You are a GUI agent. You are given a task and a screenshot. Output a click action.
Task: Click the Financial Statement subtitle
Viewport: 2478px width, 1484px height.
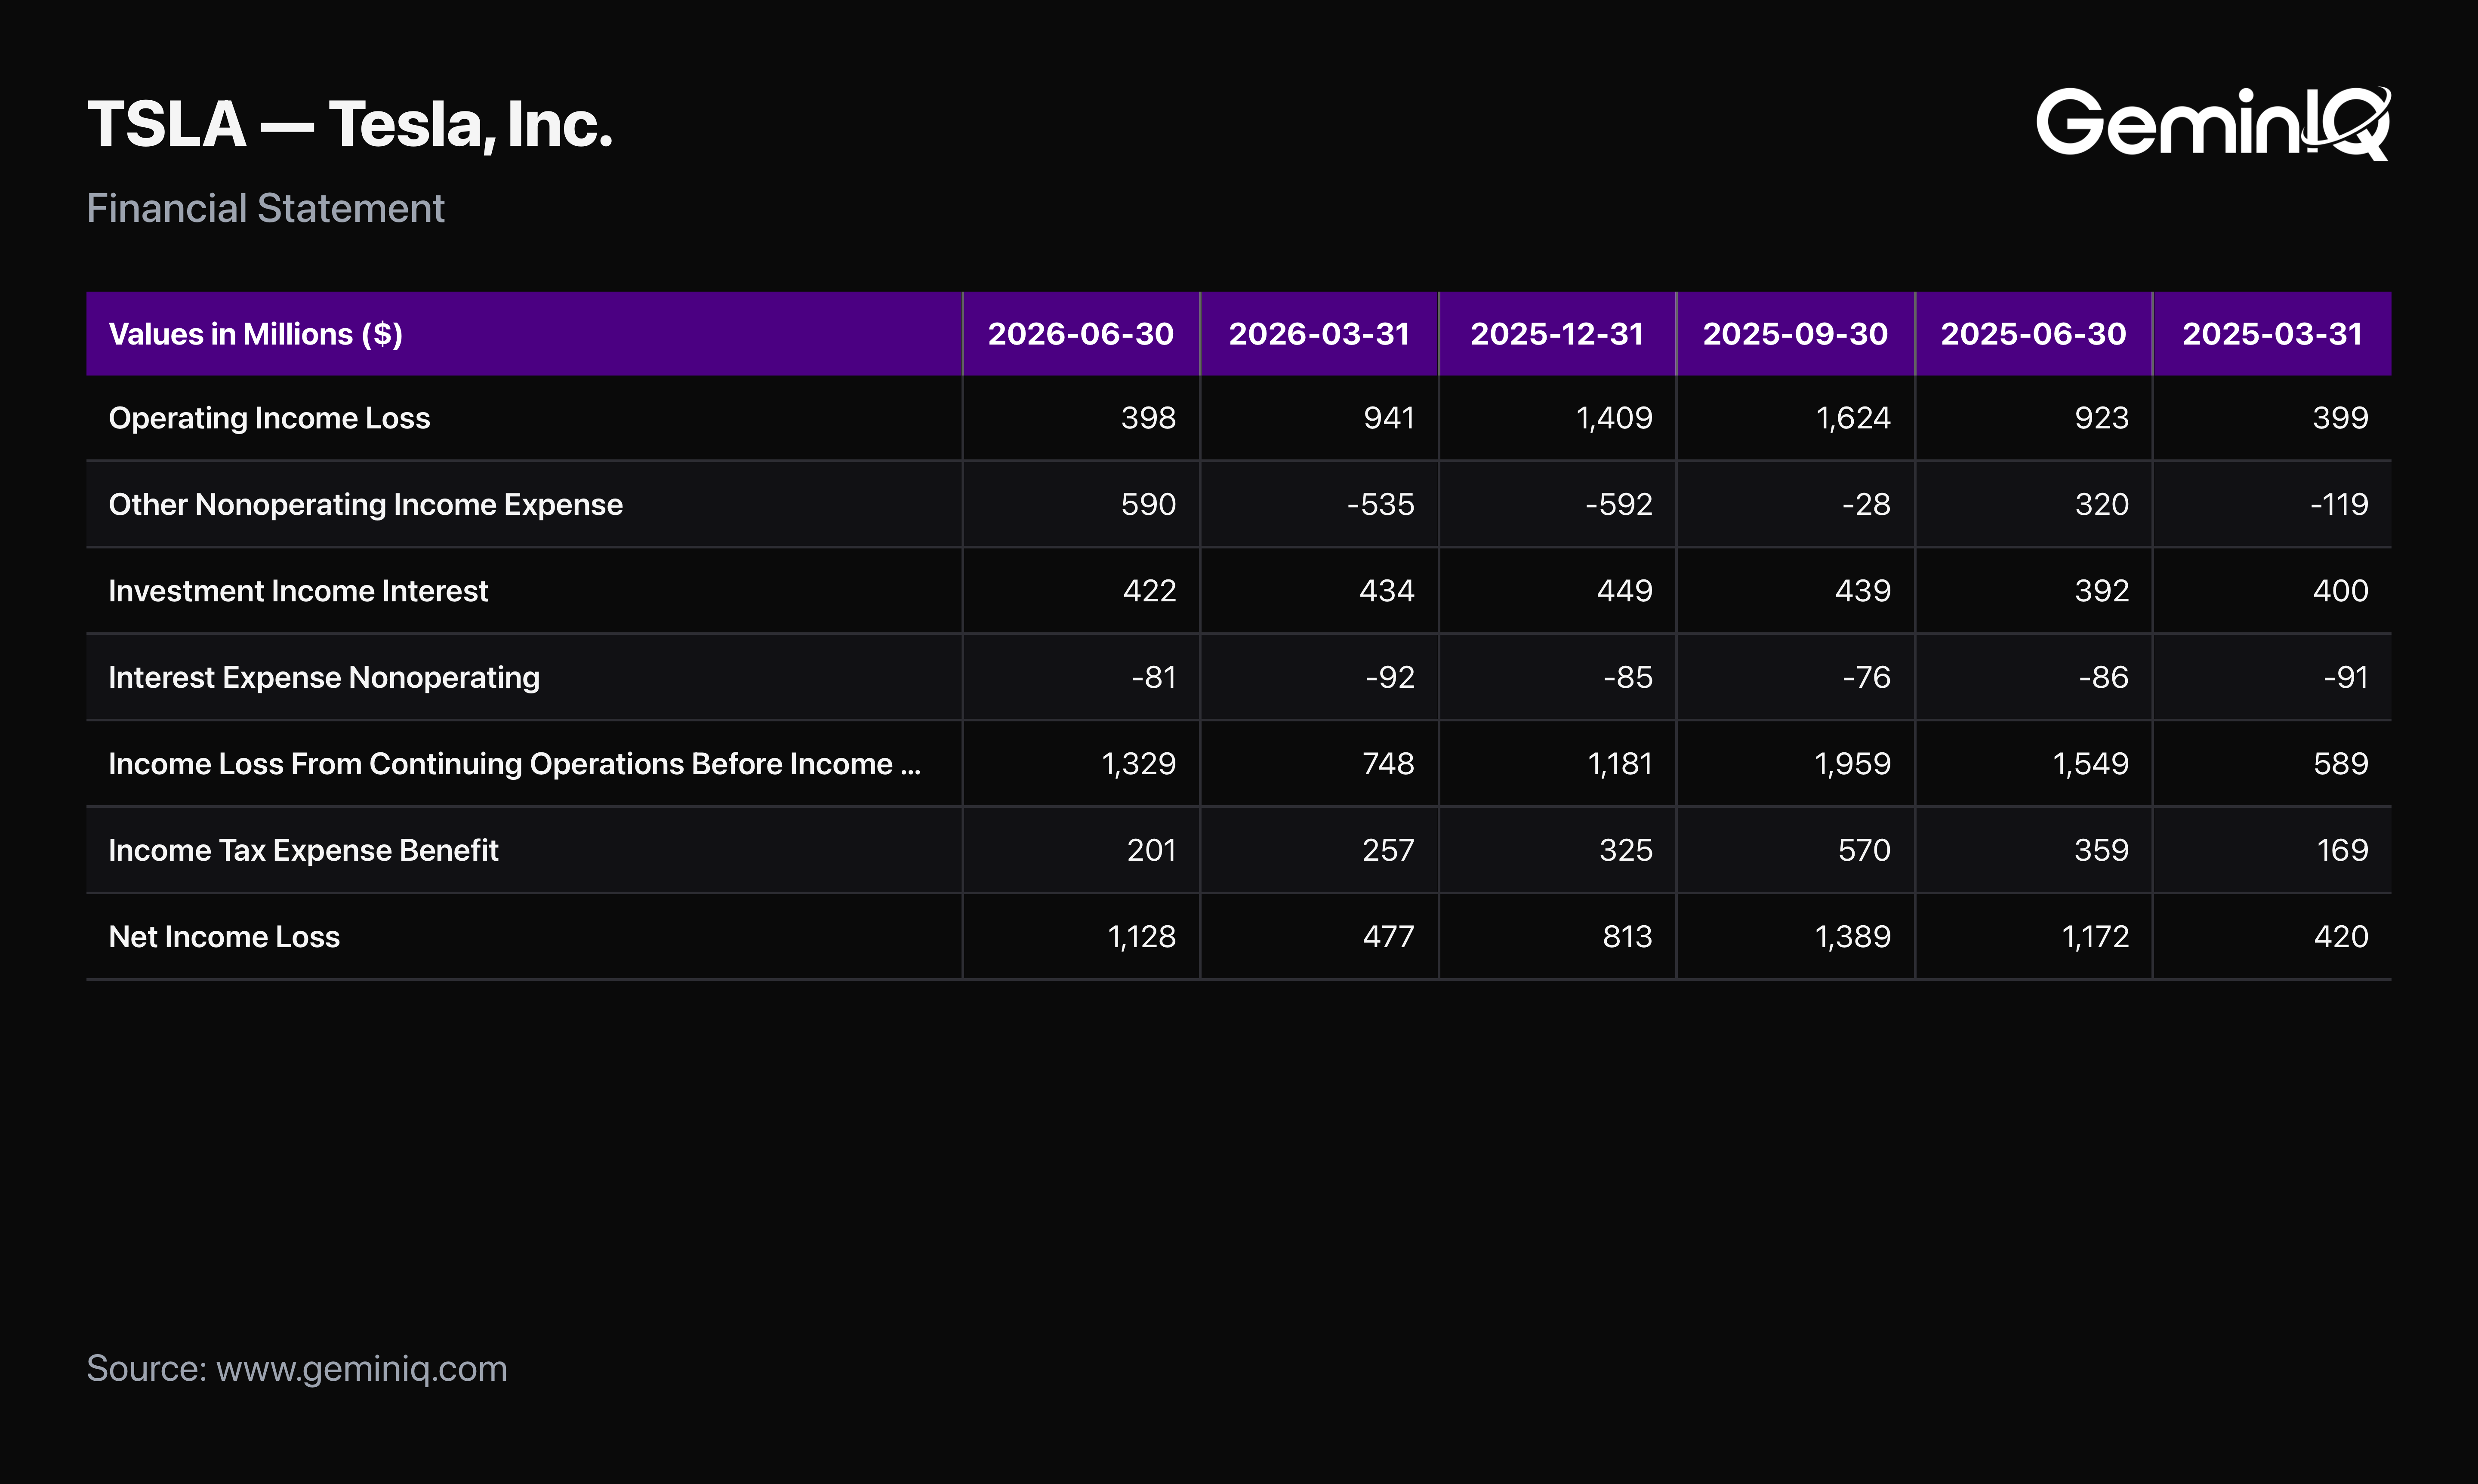(265, 208)
